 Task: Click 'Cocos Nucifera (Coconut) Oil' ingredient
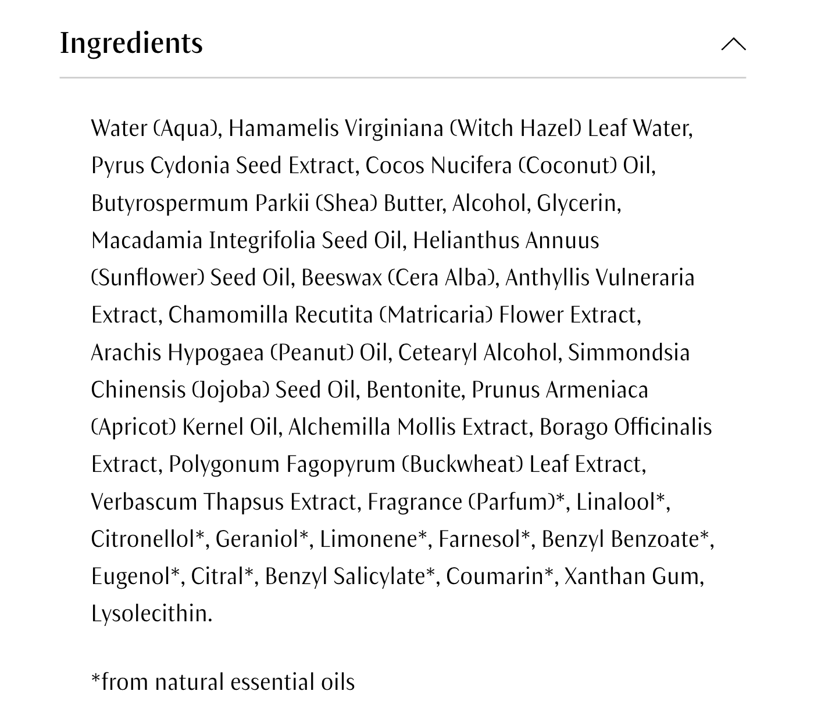click(x=509, y=166)
